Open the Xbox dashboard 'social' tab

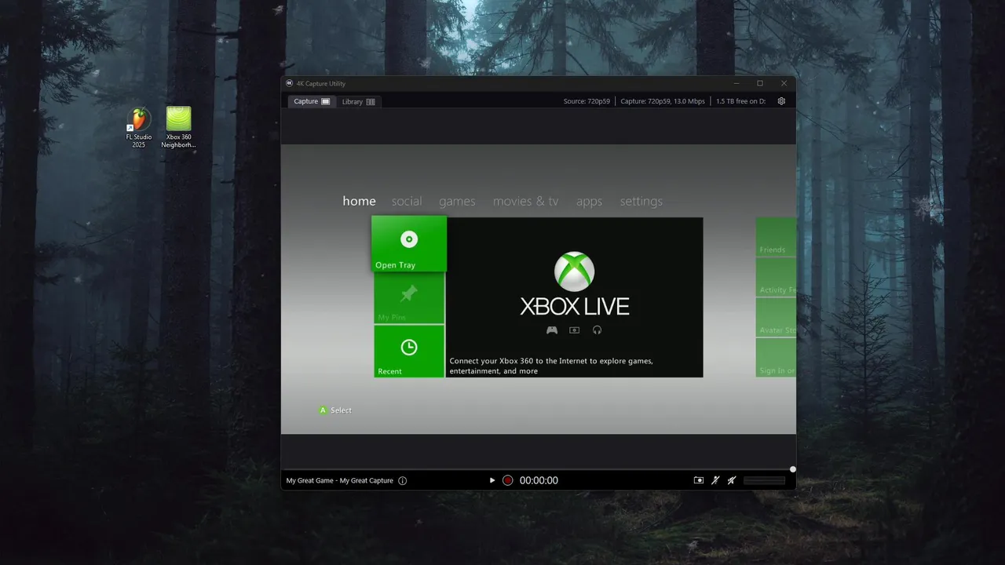pyautogui.click(x=407, y=201)
